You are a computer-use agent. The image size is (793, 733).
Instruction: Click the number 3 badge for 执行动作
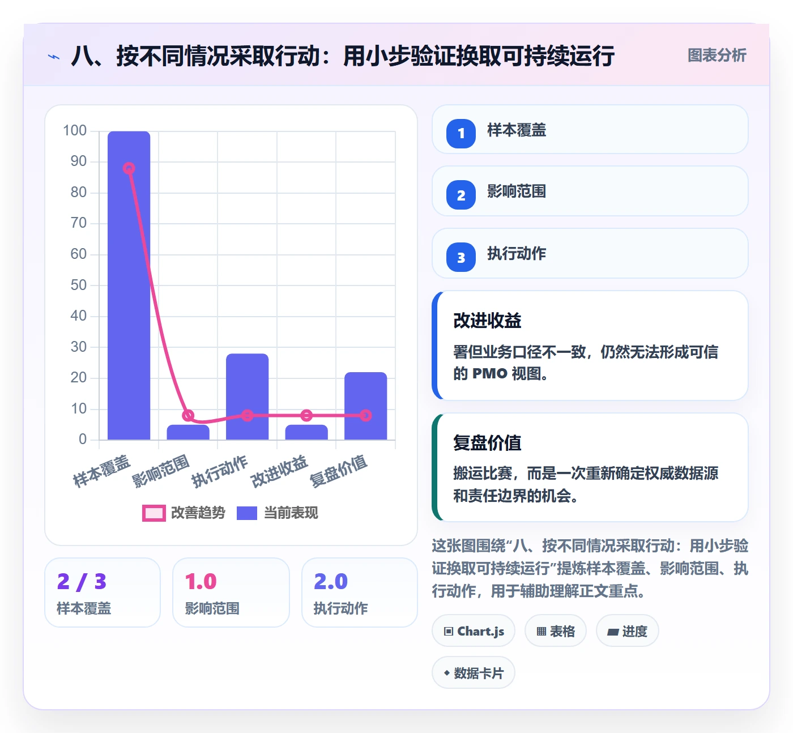tap(461, 258)
